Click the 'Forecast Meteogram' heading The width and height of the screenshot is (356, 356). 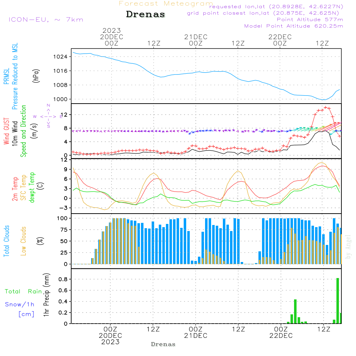[x=166, y=4]
